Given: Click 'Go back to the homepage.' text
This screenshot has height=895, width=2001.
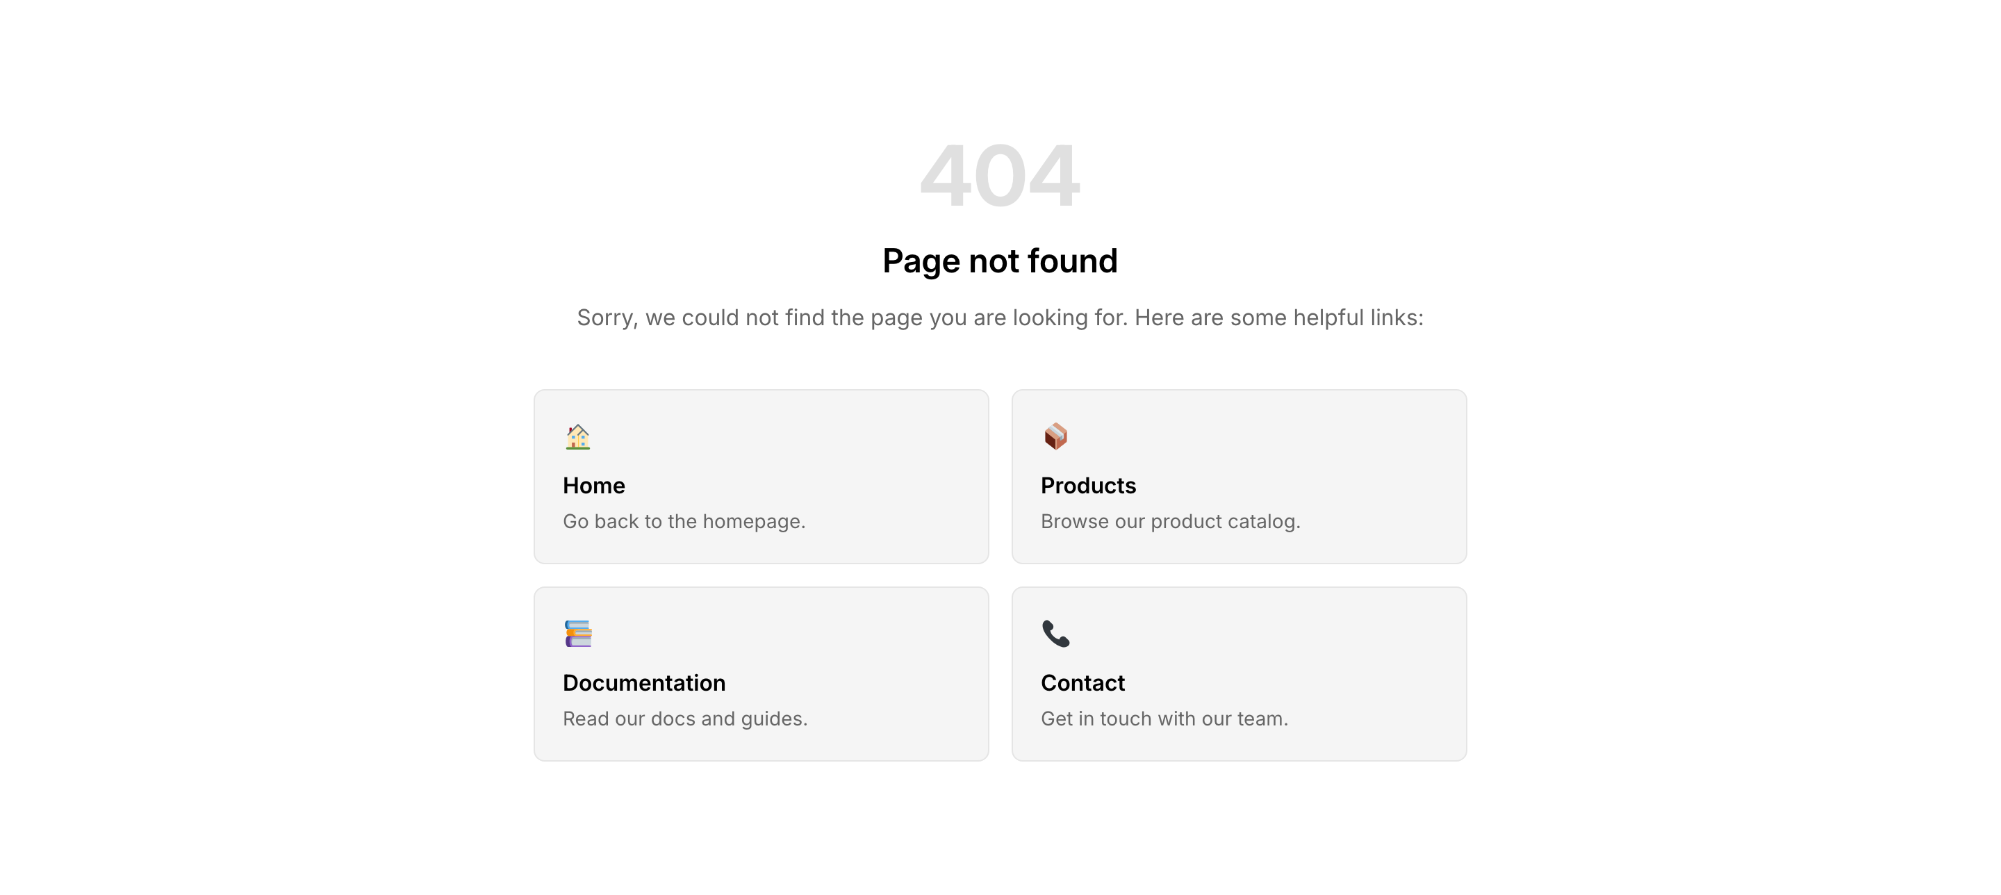Looking at the screenshot, I should pyautogui.click(x=684, y=521).
